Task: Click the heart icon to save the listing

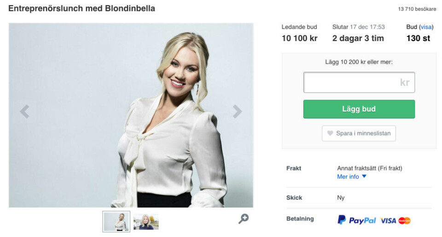Action: click(x=330, y=133)
